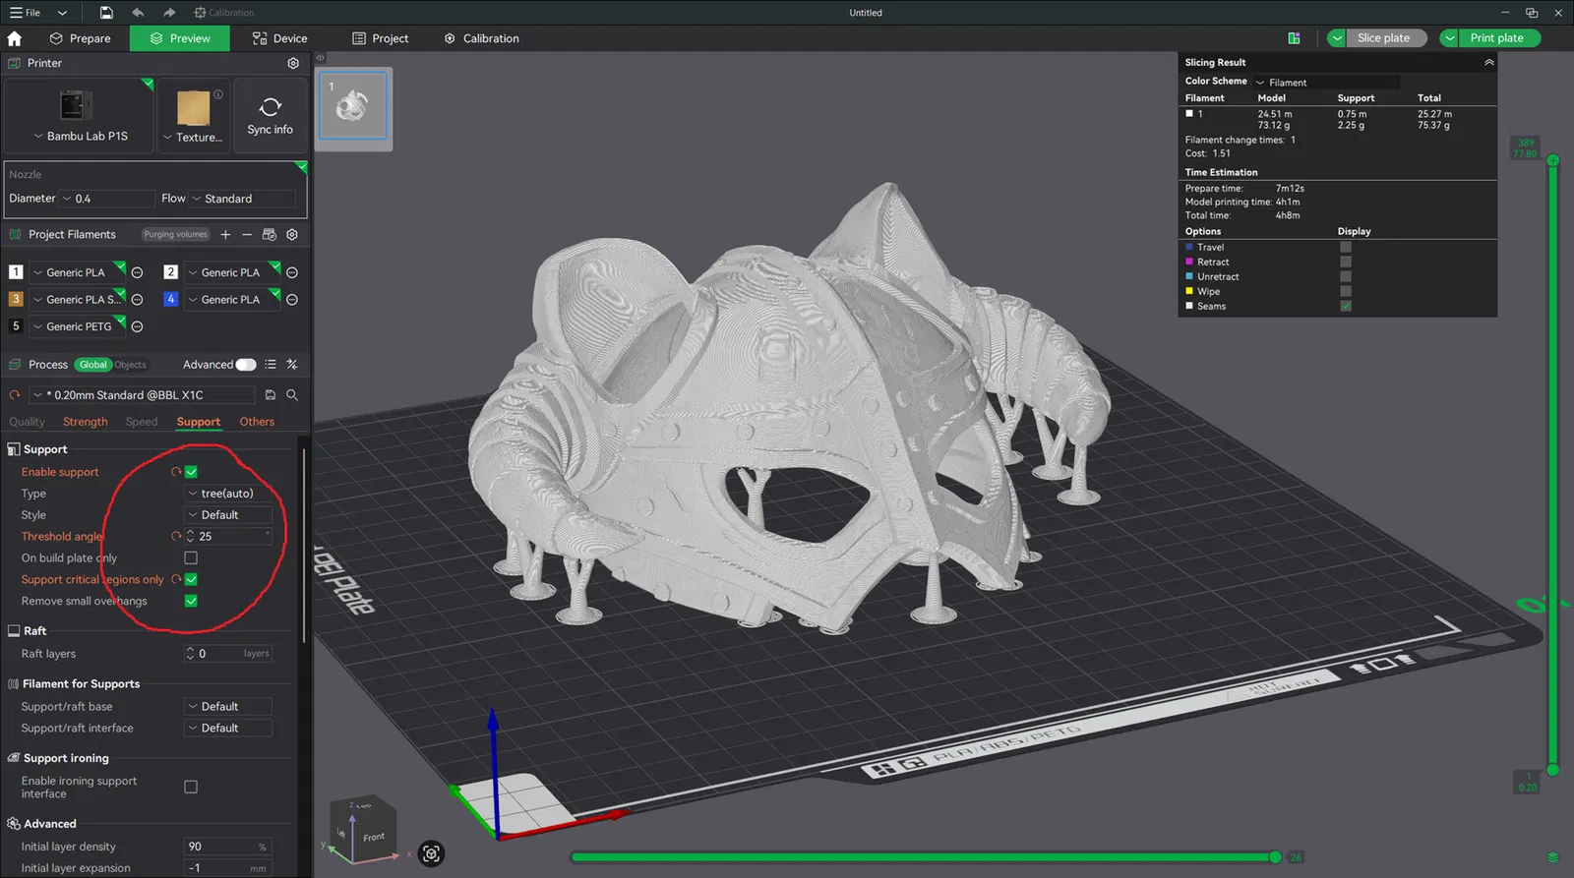Screen dimensions: 1574x878
Task: Uncheck Remove small overhangs
Action: click(191, 601)
